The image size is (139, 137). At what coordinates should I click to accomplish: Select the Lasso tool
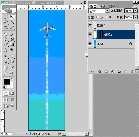[6, 22]
